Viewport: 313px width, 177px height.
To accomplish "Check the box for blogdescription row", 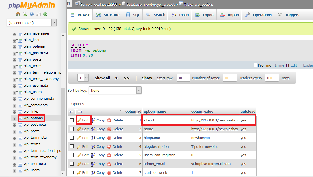I will [72, 146].
